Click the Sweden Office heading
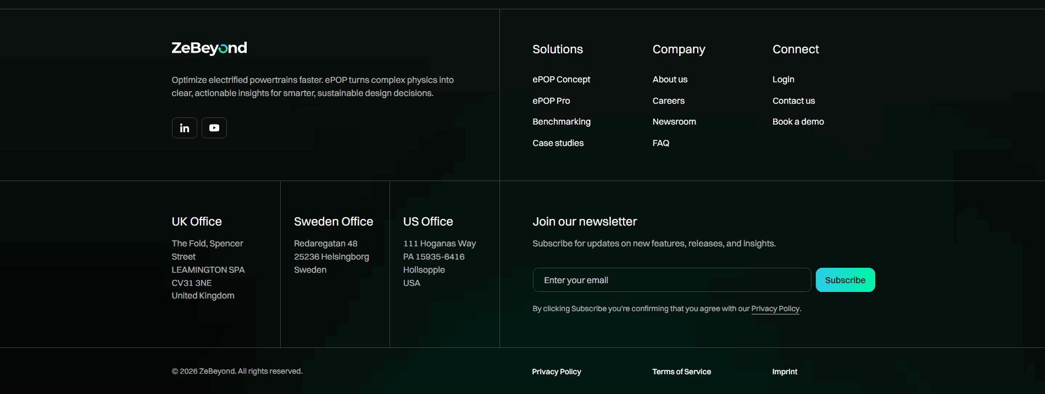This screenshot has height=394, width=1045. tap(333, 222)
